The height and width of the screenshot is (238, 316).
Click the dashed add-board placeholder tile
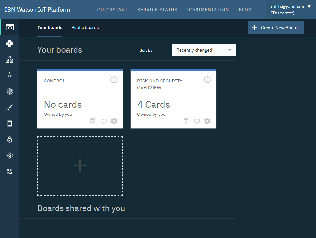[80, 166]
